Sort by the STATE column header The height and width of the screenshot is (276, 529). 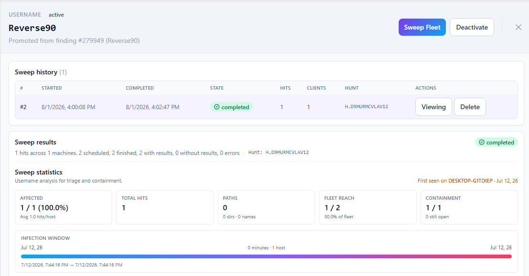[217, 88]
